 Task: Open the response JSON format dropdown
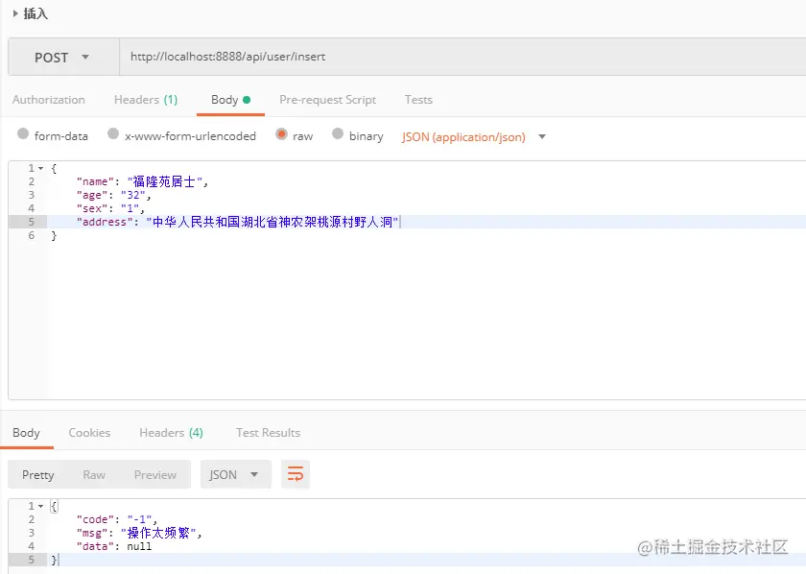(236, 474)
